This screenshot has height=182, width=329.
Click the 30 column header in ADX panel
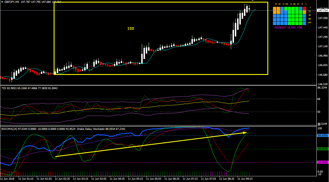pos(294,4)
